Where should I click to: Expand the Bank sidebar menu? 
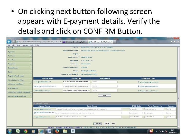tap(20, 72)
